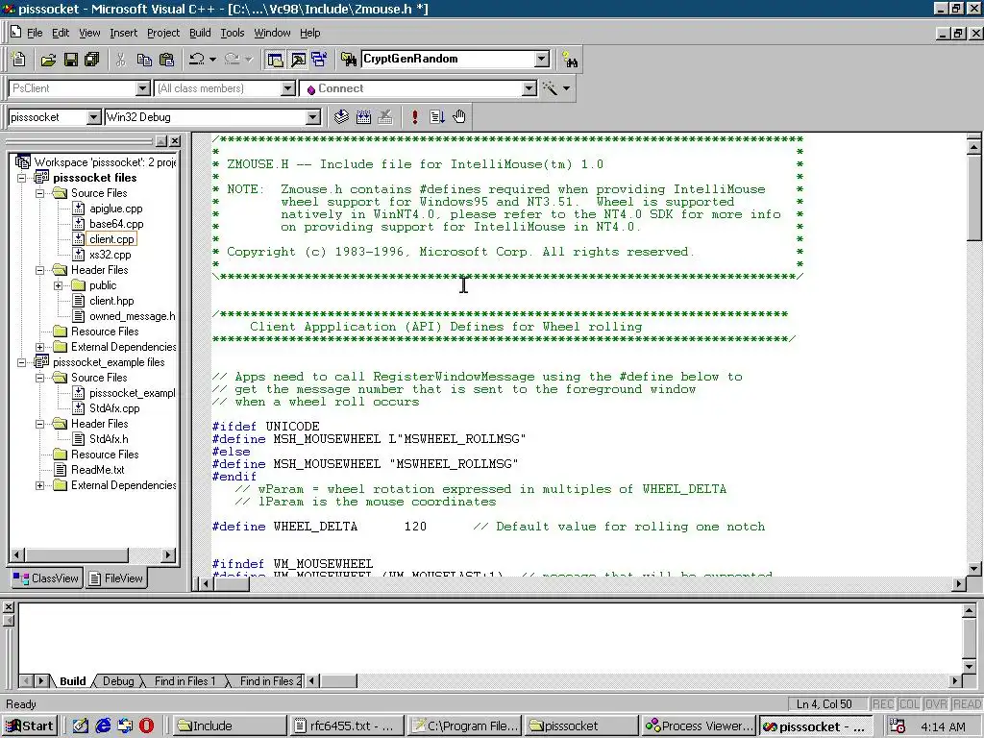The height and width of the screenshot is (738, 984).
Task: Expand the public folder in tree
Action: tap(58, 285)
